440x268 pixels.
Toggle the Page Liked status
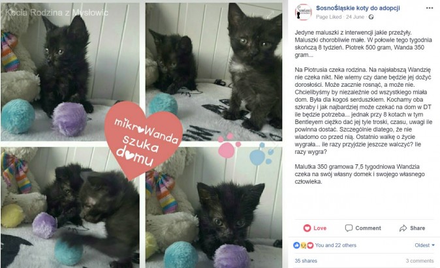click(328, 17)
